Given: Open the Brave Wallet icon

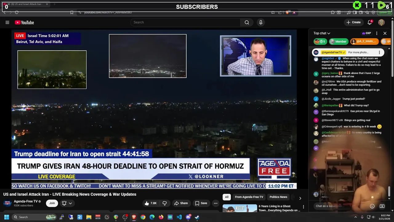Looking at the screenshot, I should [361, 12].
